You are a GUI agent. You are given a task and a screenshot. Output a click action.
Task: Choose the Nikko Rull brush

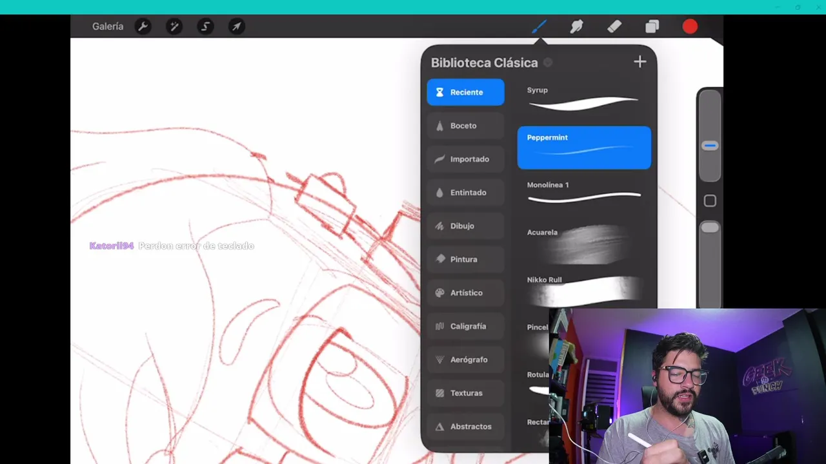(x=584, y=290)
